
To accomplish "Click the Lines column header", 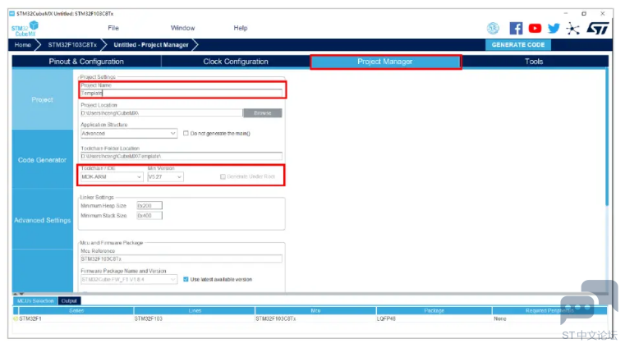I will click(x=195, y=310).
